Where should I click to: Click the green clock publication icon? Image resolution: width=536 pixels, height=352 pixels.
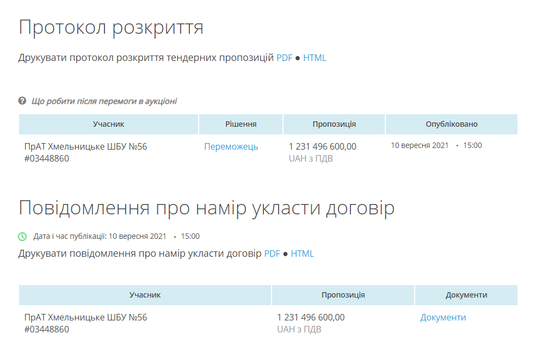pyautogui.click(x=22, y=237)
